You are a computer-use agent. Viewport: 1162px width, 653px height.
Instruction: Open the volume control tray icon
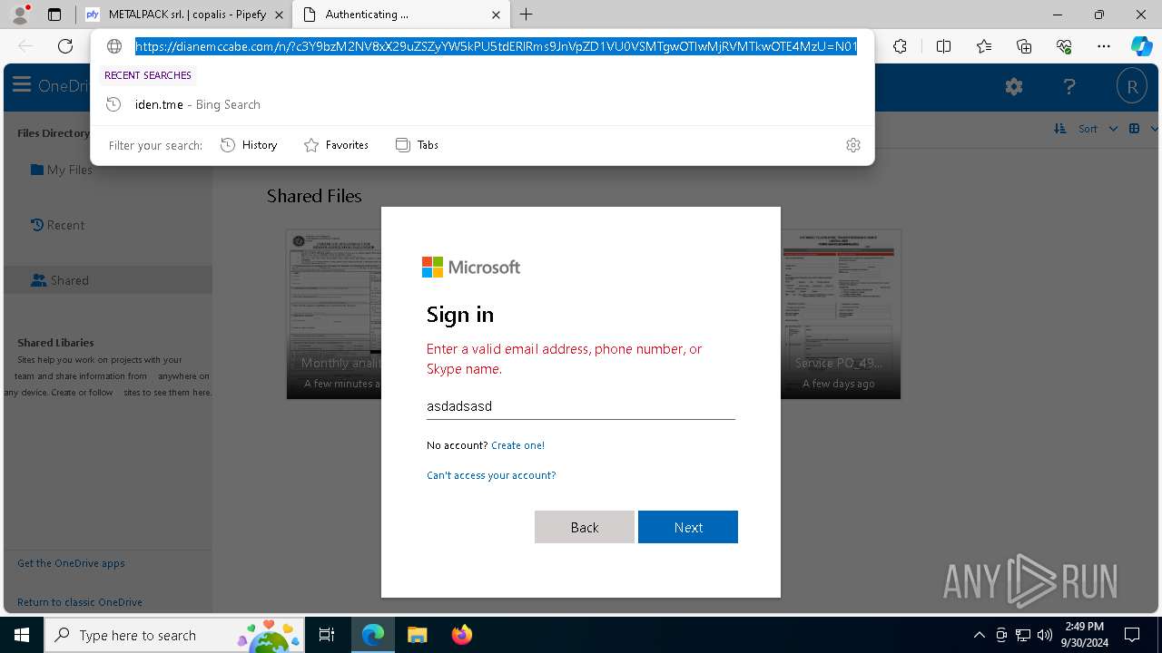1045,635
